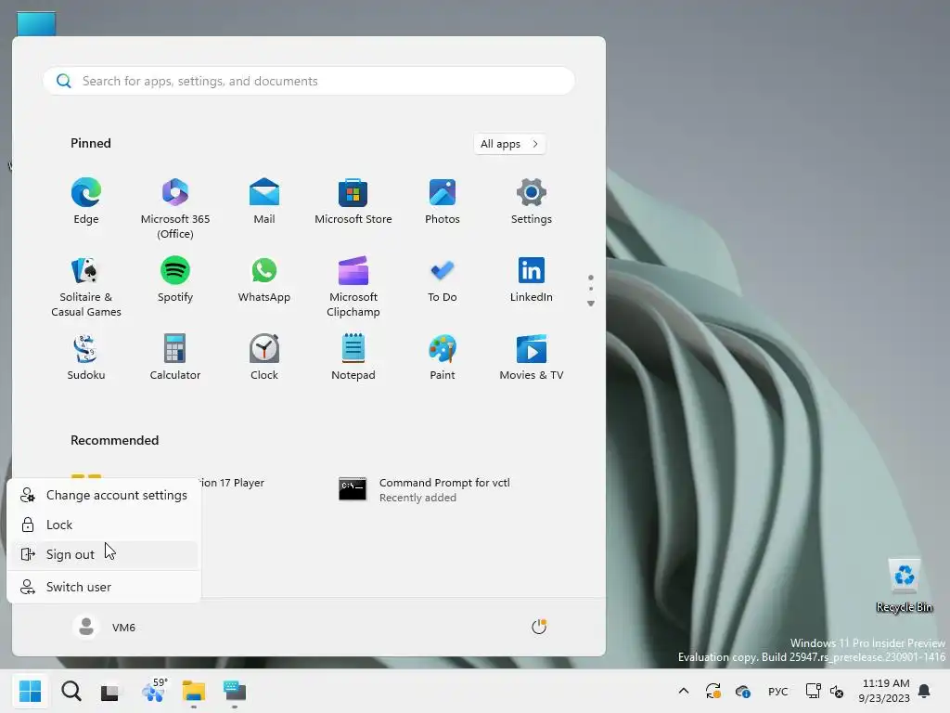This screenshot has width=950, height=713.
Task: Choose Lock from account menu
Action: (x=104, y=525)
